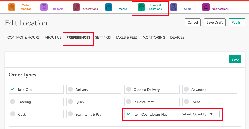The width and height of the screenshot is (249, 129).
Task: Click the Notifications bell icon
Action: [x=206, y=7]
